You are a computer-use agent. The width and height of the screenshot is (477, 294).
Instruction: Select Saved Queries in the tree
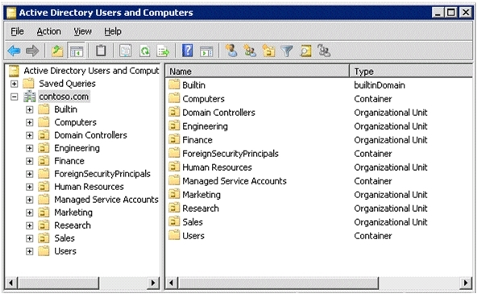[67, 84]
